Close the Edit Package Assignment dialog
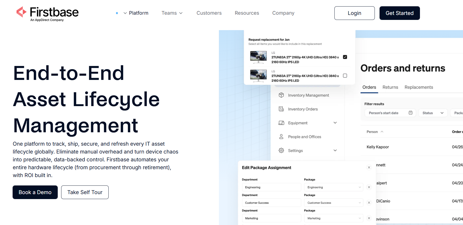Viewport: 463px width, 225px height. (369, 167)
